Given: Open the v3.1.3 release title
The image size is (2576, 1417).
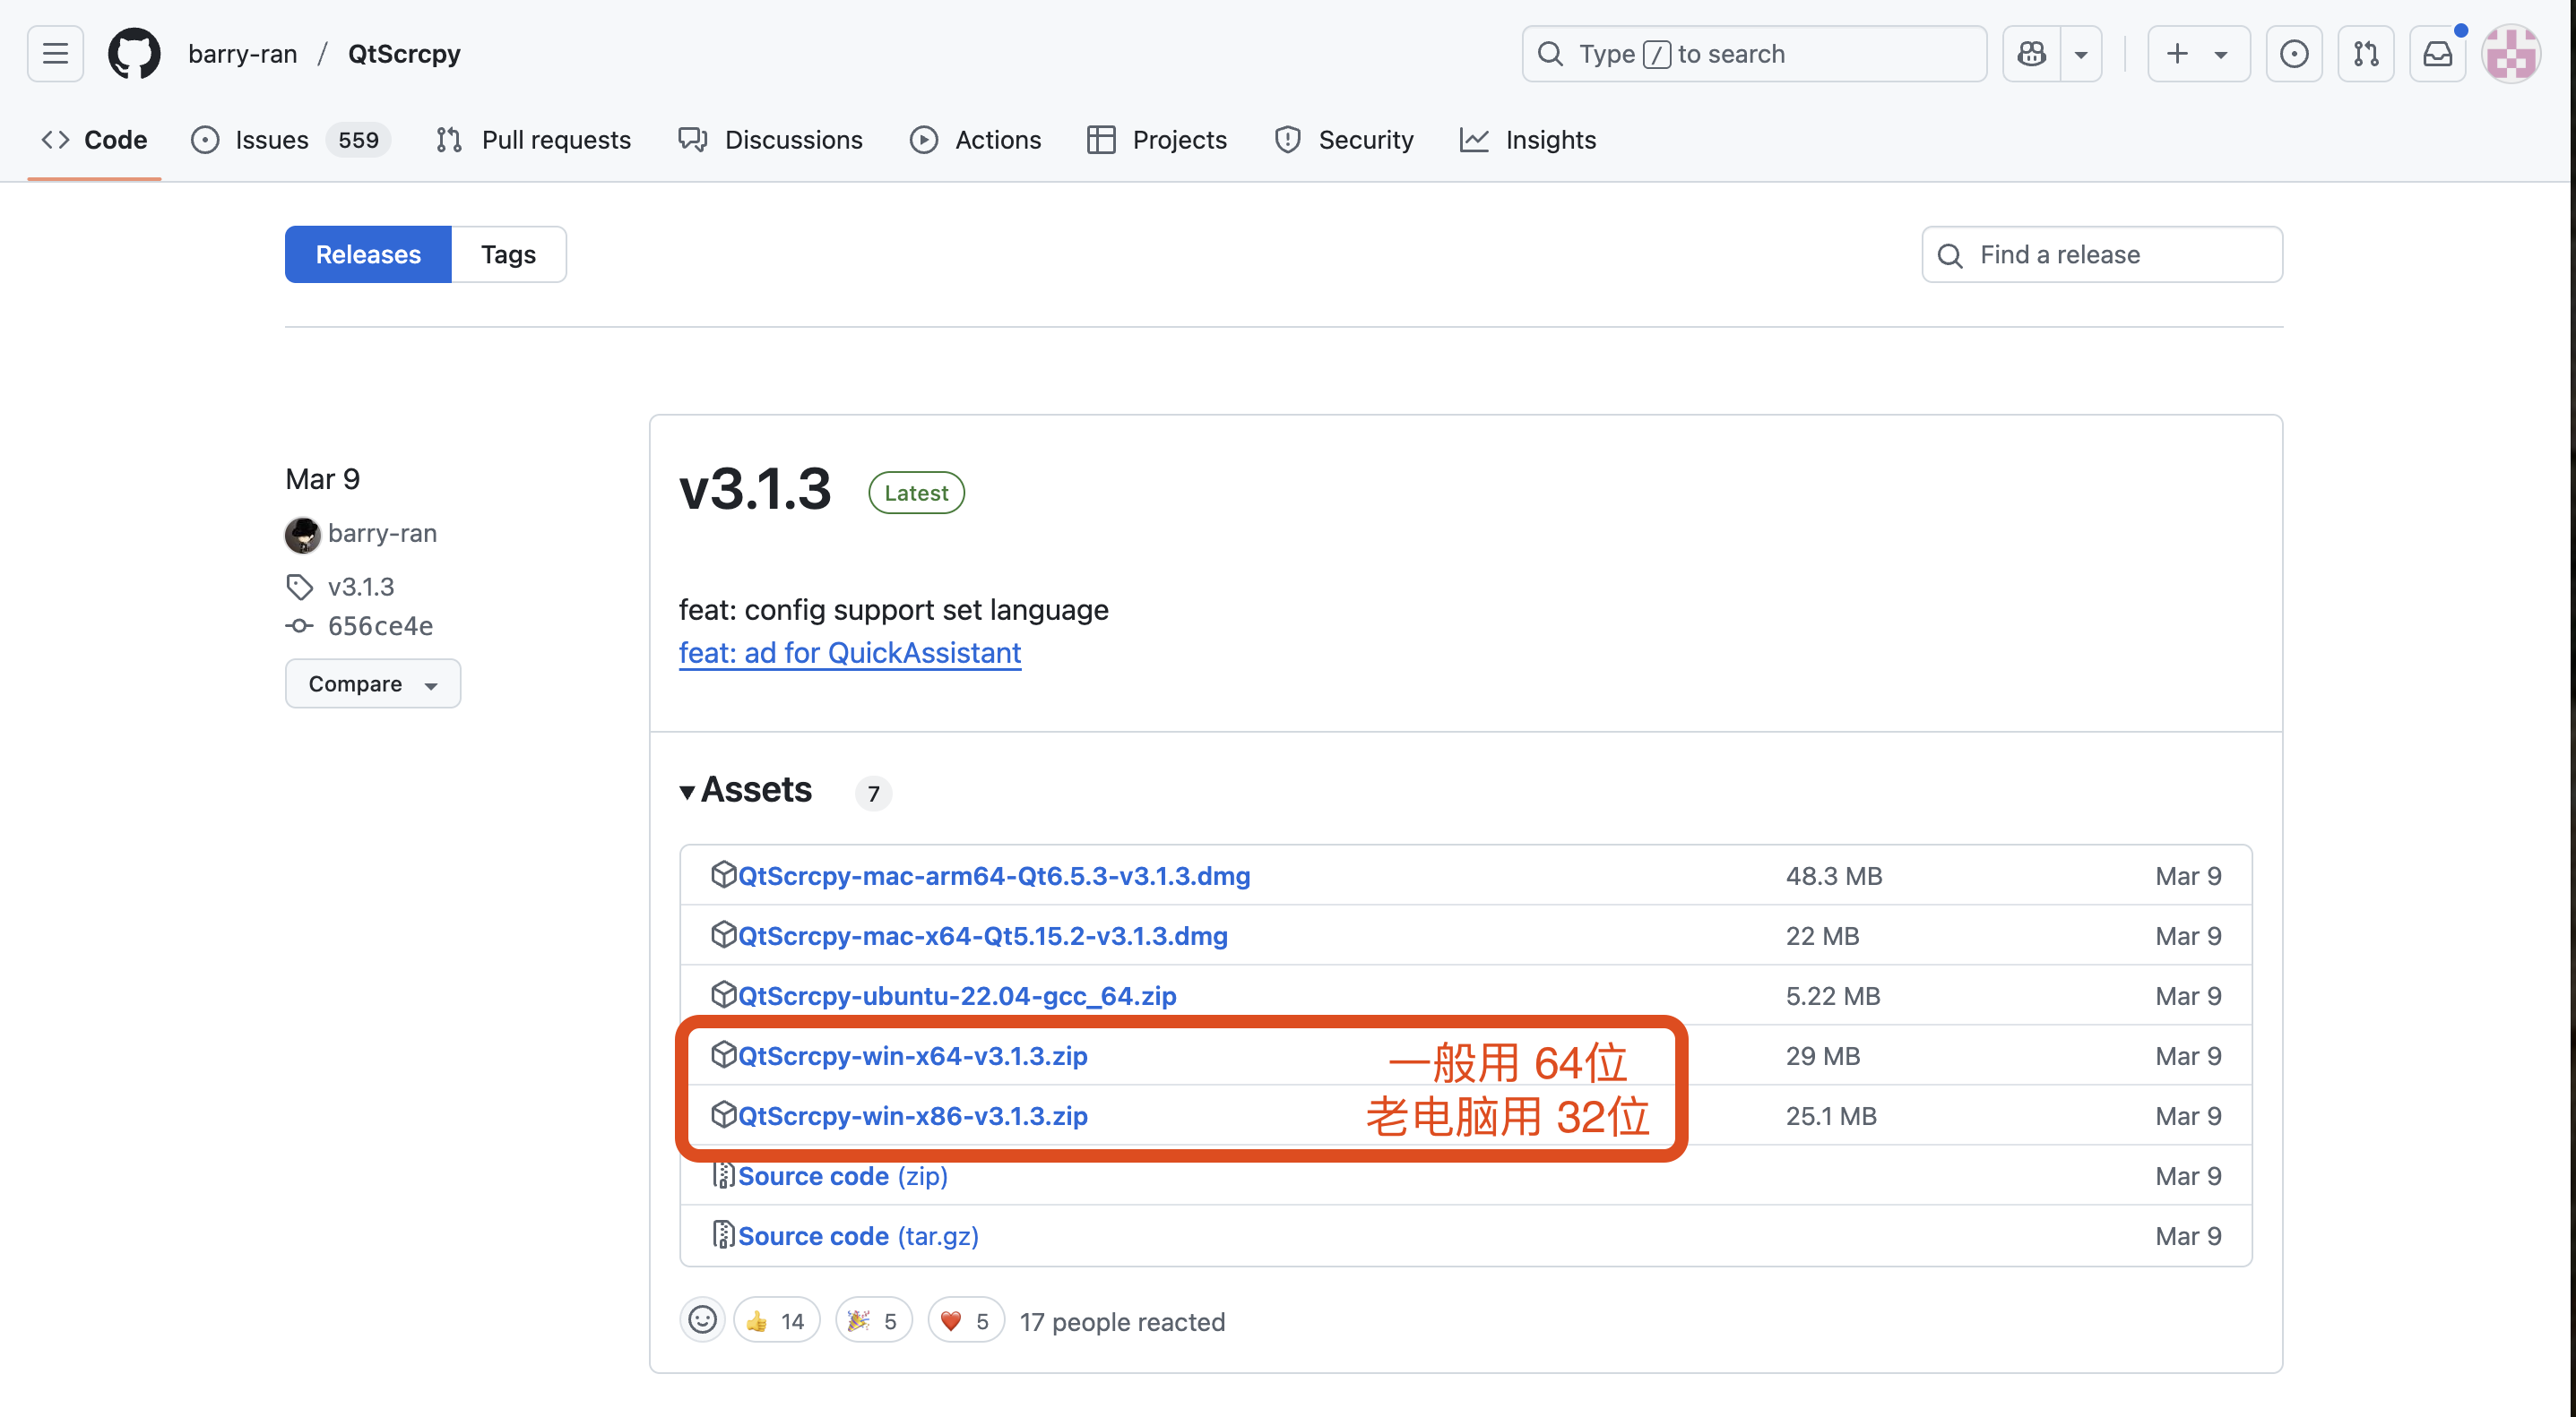Looking at the screenshot, I should [755, 490].
